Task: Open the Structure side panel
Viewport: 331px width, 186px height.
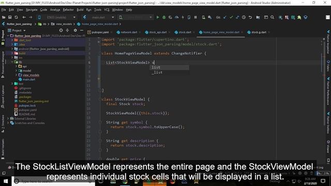Action: [3, 123]
